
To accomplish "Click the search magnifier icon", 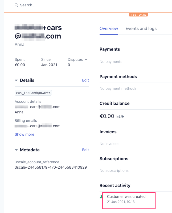I will (16, 5).
